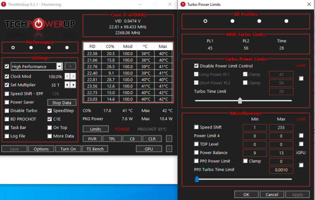This screenshot has height=200, width=315.
Task: Enable BD PROCHOT checkbox
Action: point(7,119)
